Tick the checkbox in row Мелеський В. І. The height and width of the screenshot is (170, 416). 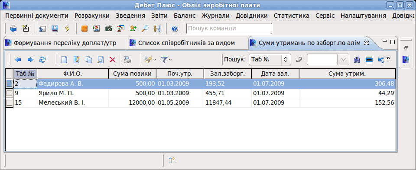9,103
